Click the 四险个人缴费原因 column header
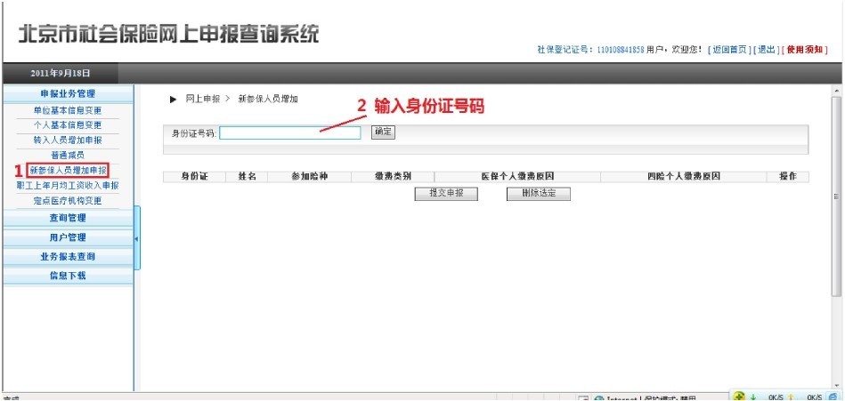The image size is (845, 401). pyautogui.click(x=683, y=177)
